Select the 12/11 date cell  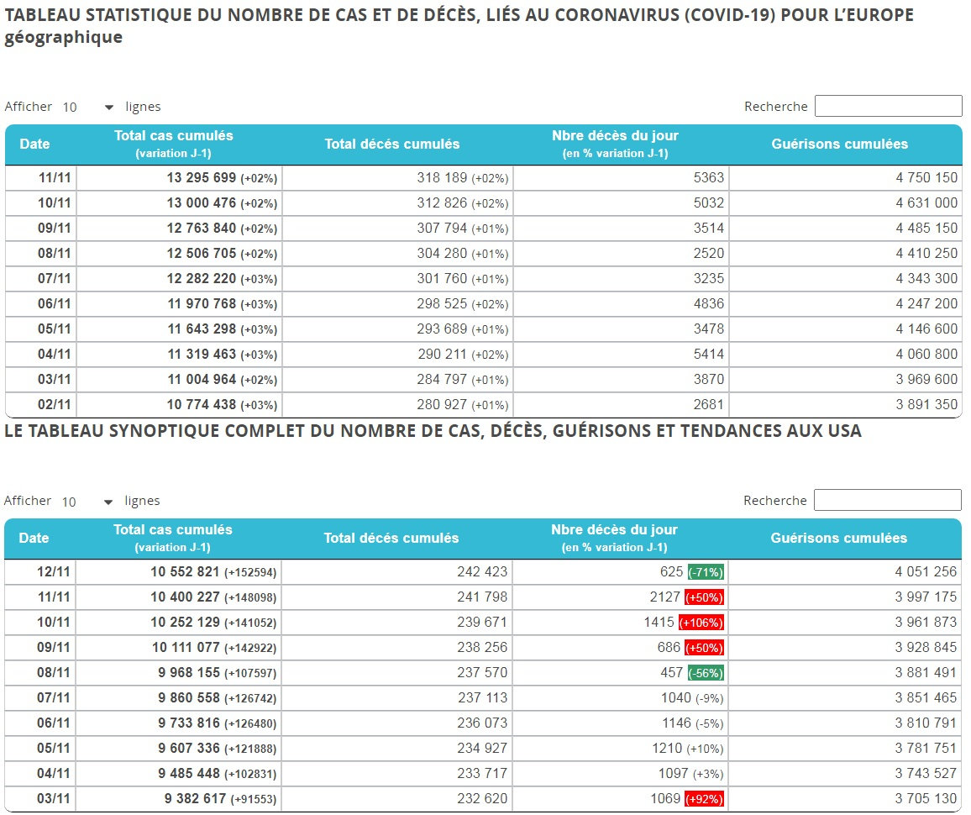coord(40,571)
